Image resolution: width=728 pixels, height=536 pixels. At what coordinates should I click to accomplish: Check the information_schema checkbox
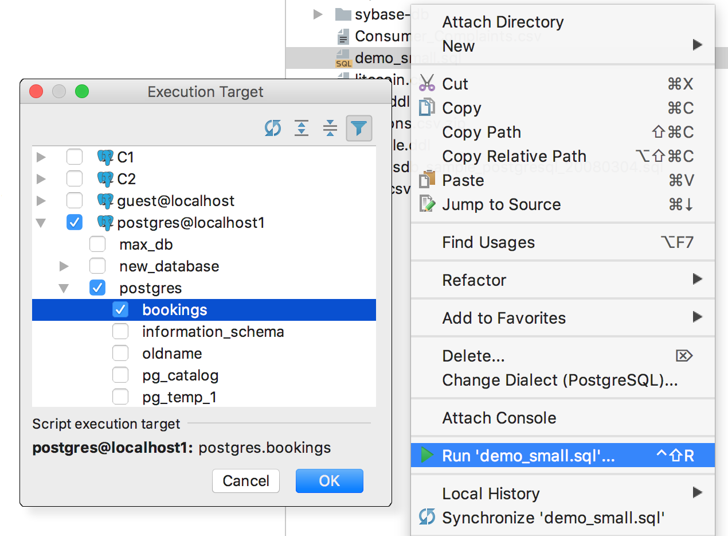pos(120,331)
